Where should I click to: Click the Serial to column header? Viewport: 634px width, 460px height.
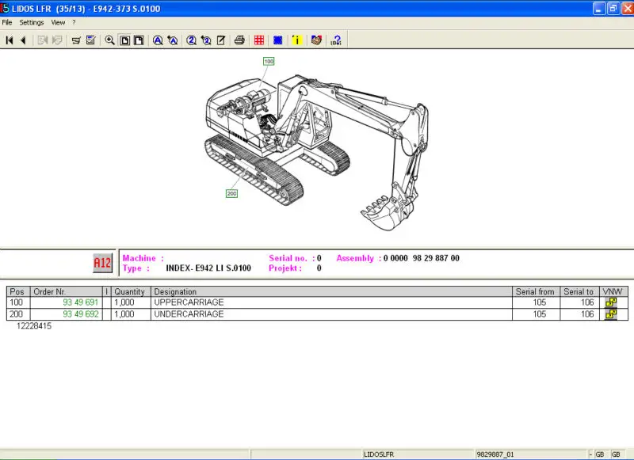pyautogui.click(x=579, y=291)
